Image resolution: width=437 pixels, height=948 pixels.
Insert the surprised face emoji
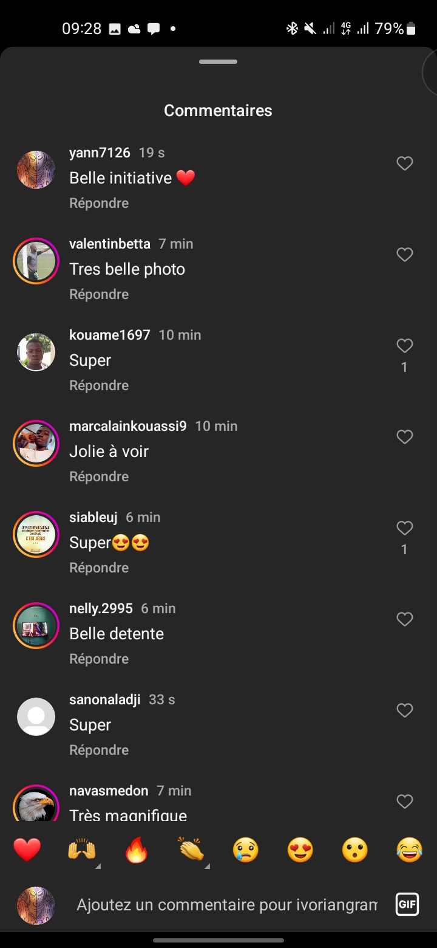point(355,850)
